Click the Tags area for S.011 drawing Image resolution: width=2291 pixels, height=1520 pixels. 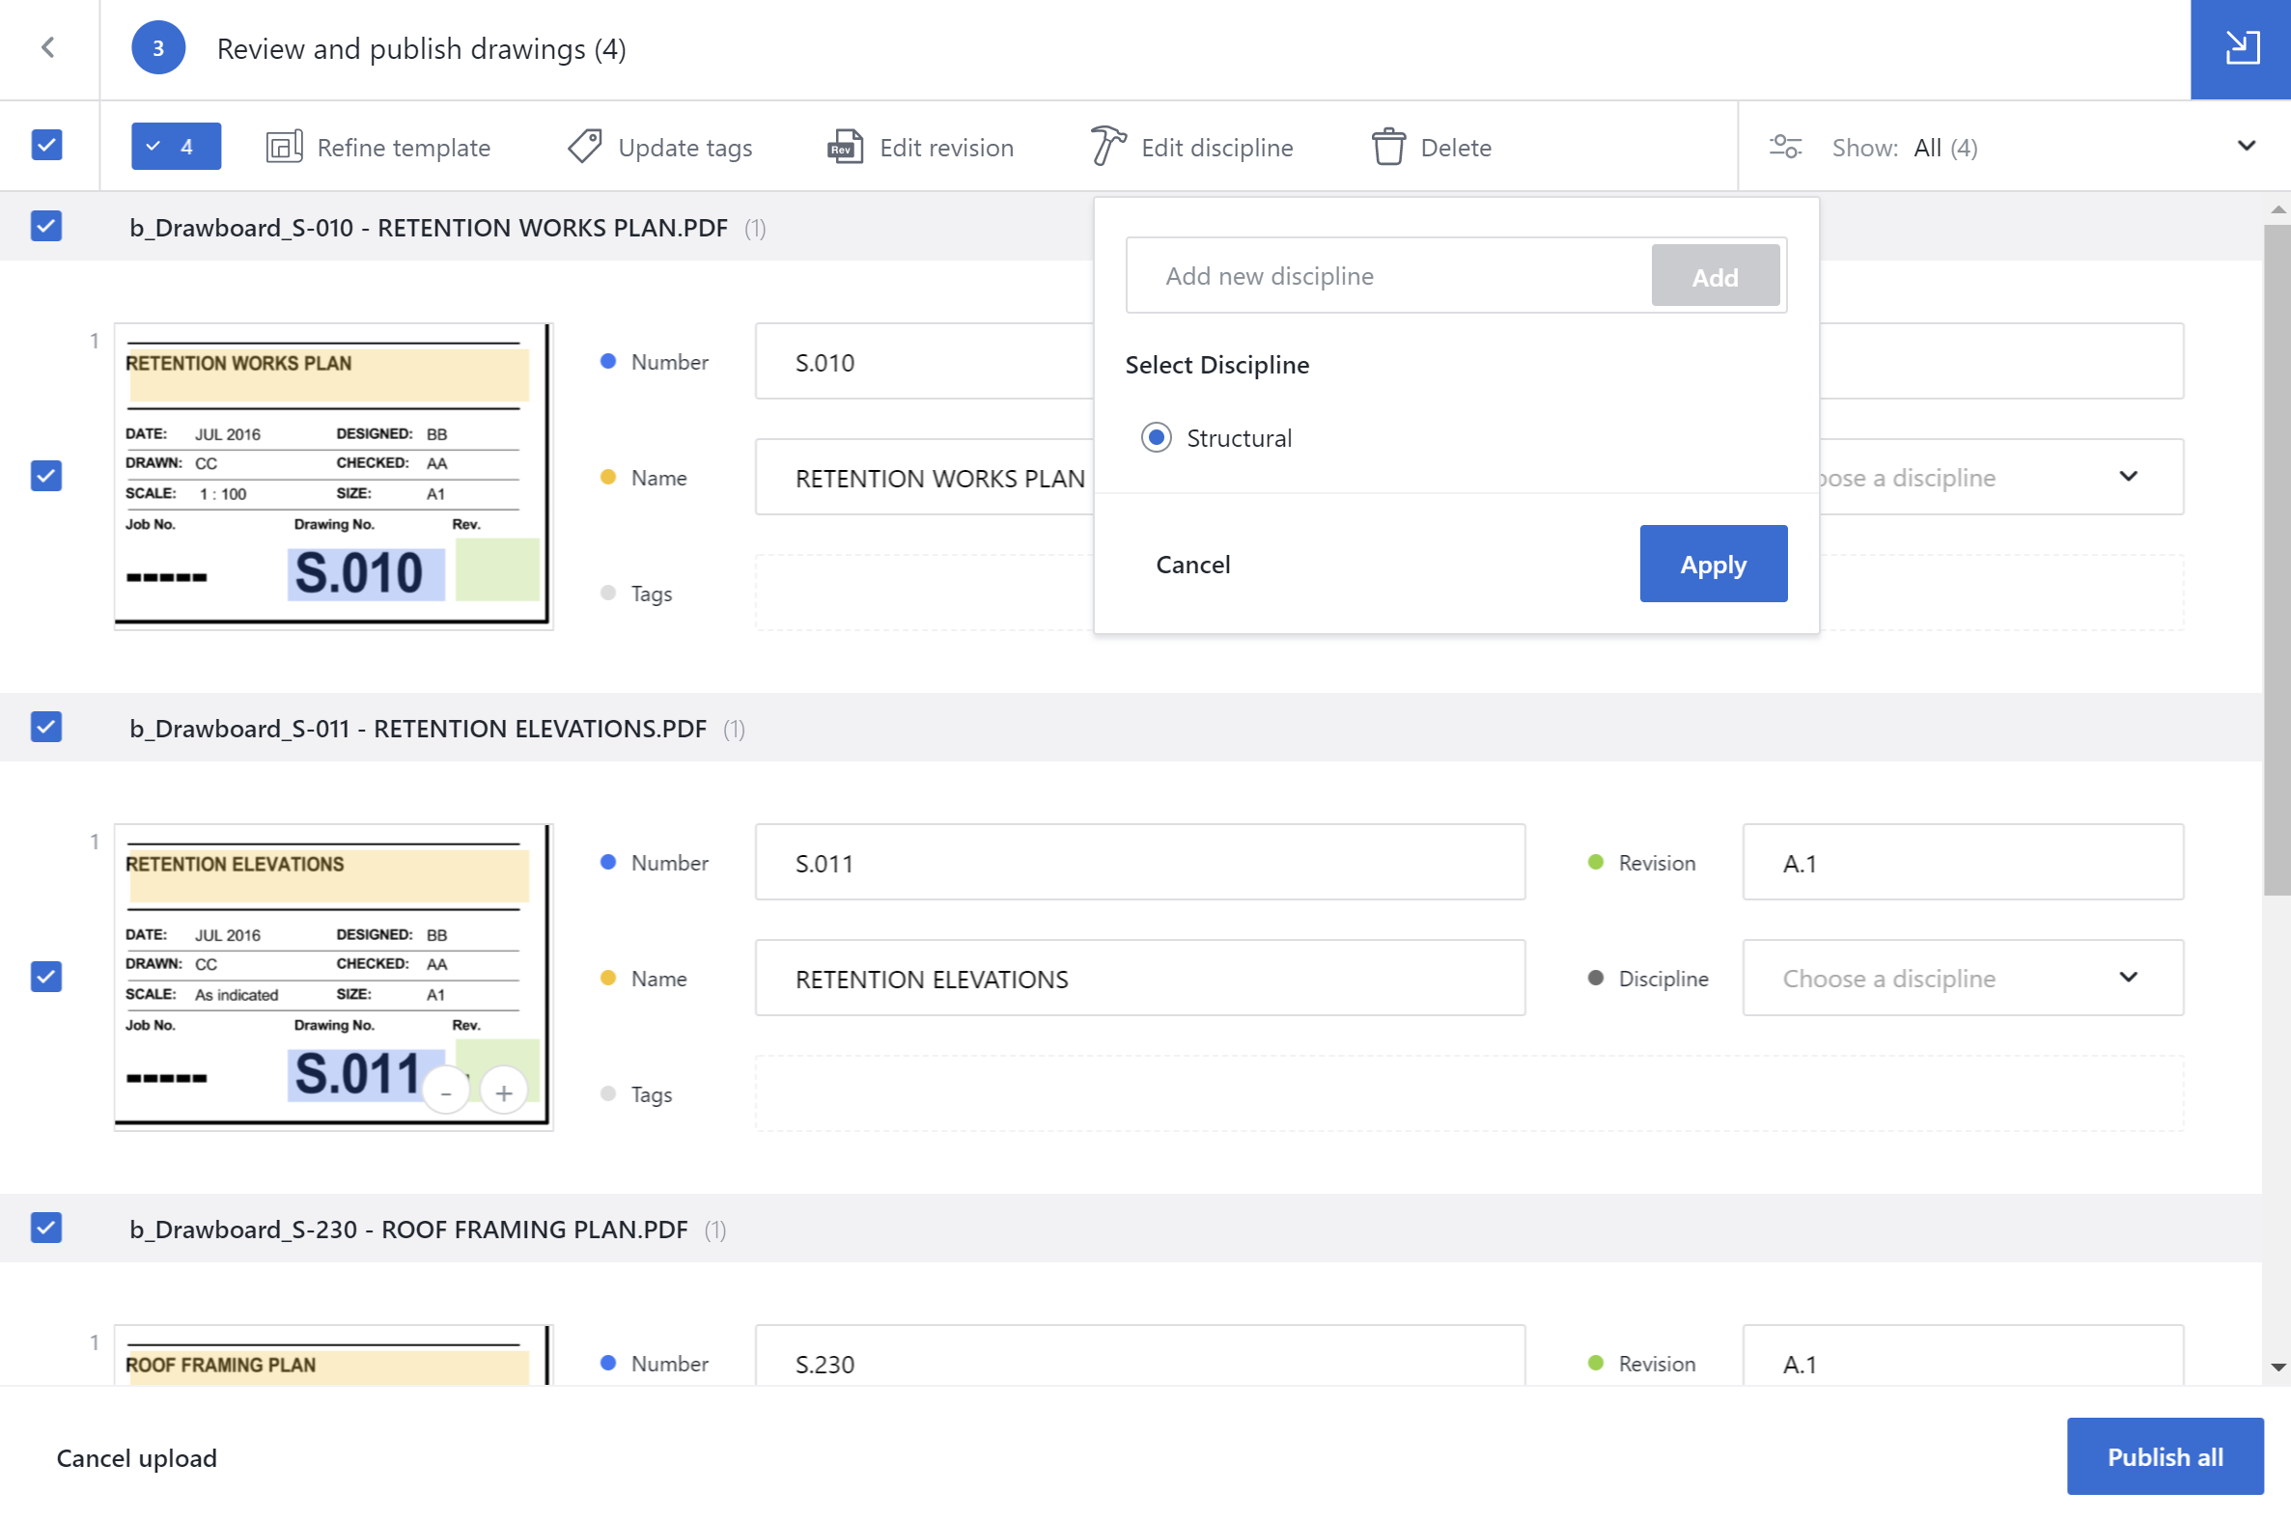(x=1468, y=1093)
